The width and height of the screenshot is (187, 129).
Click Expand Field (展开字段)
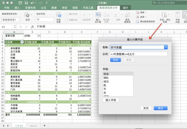pos(71,14)
